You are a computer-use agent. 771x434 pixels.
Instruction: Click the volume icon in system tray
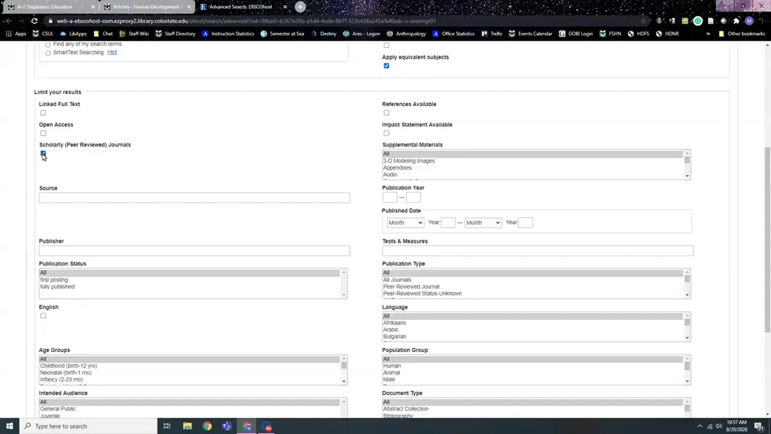point(719,426)
